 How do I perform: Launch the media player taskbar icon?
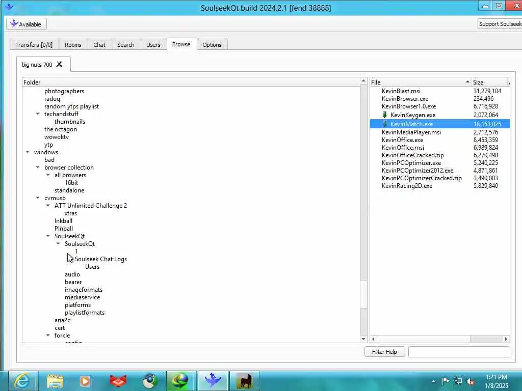coord(85,381)
